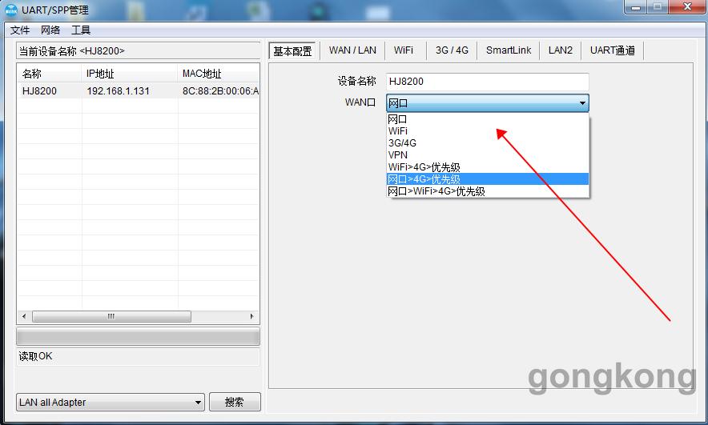The width and height of the screenshot is (708, 425).
Task: Click the MAC地址 column header
Action: [x=219, y=74]
